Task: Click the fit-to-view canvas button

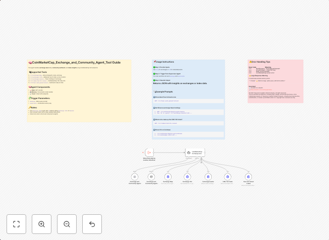Action: (x=16, y=224)
